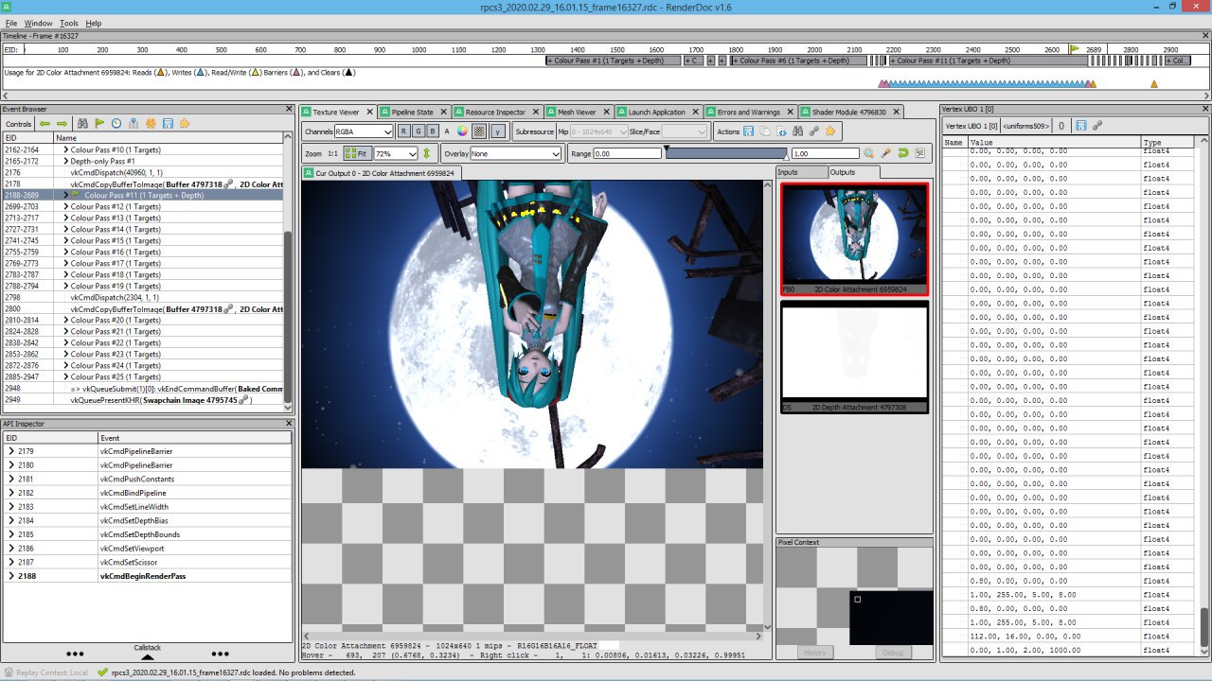Toggle the A alpha channel button
Screen dimensions: 1212x681
(x=447, y=131)
